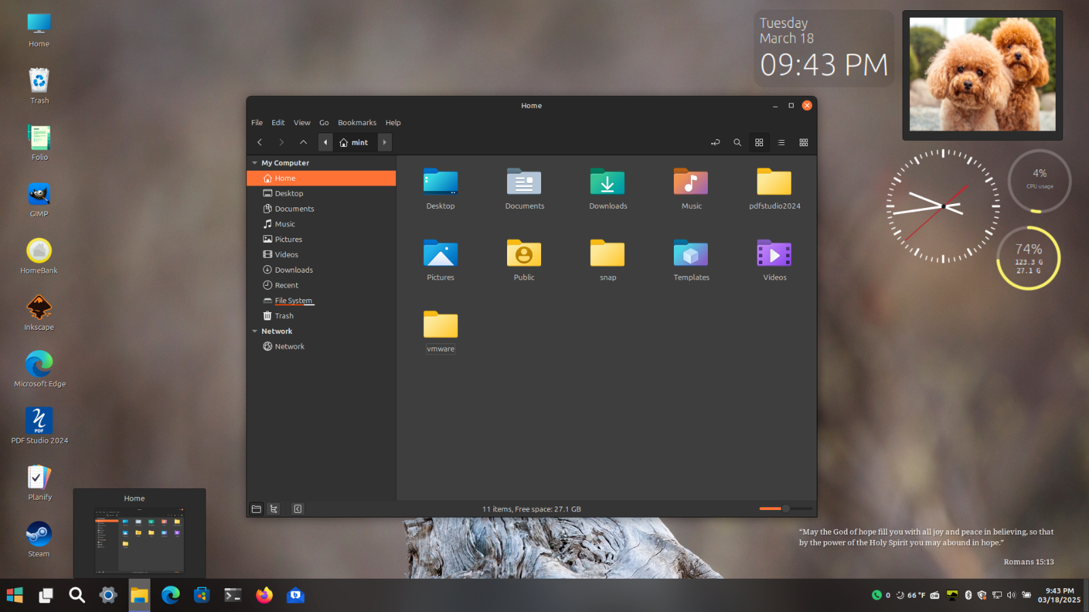Open the Bookmarks menu
Image resolution: width=1089 pixels, height=612 pixels.
357,123
